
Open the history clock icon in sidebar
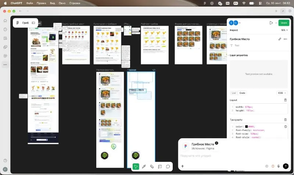point(5,29)
